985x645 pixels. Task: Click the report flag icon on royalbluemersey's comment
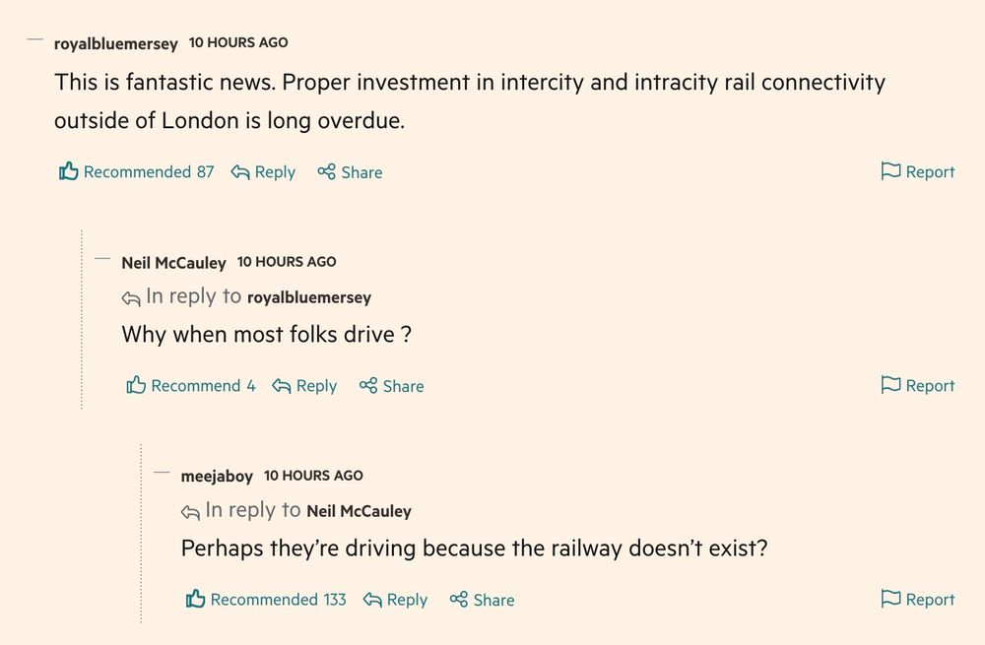(x=890, y=171)
